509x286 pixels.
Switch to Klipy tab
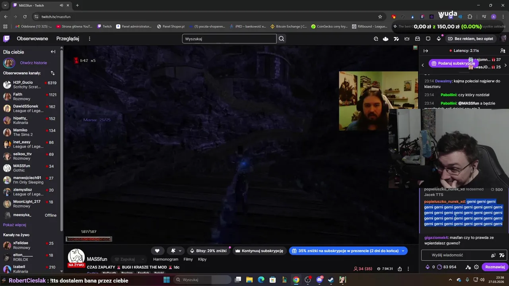202,259
